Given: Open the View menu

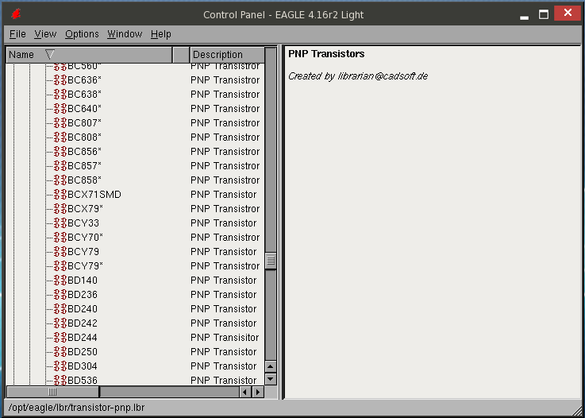Looking at the screenshot, I should (45, 34).
